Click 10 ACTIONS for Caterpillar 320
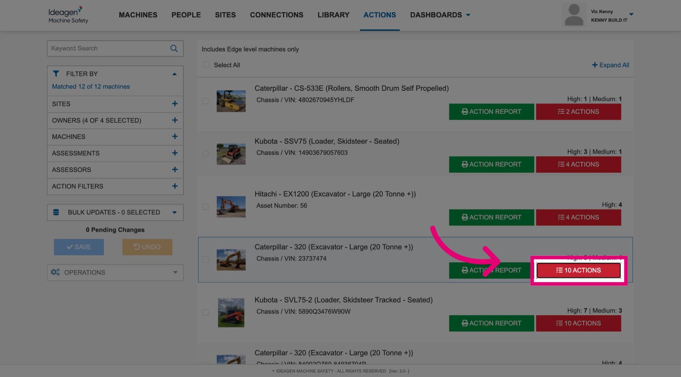Image resolution: width=681 pixels, height=377 pixels. 578,270
